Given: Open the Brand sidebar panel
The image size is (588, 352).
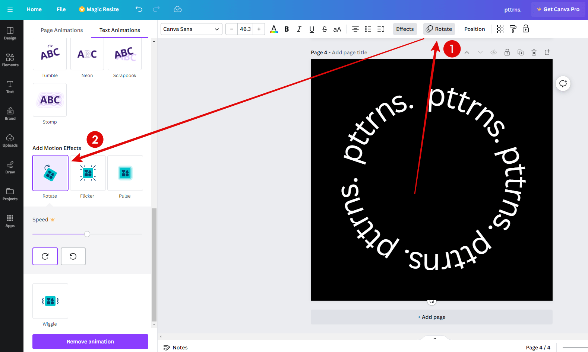Looking at the screenshot, I should coord(10,114).
